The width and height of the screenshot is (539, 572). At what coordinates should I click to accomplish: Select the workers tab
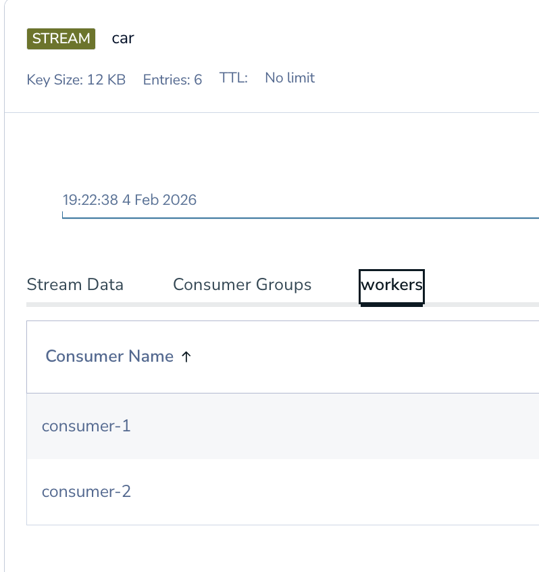click(392, 285)
